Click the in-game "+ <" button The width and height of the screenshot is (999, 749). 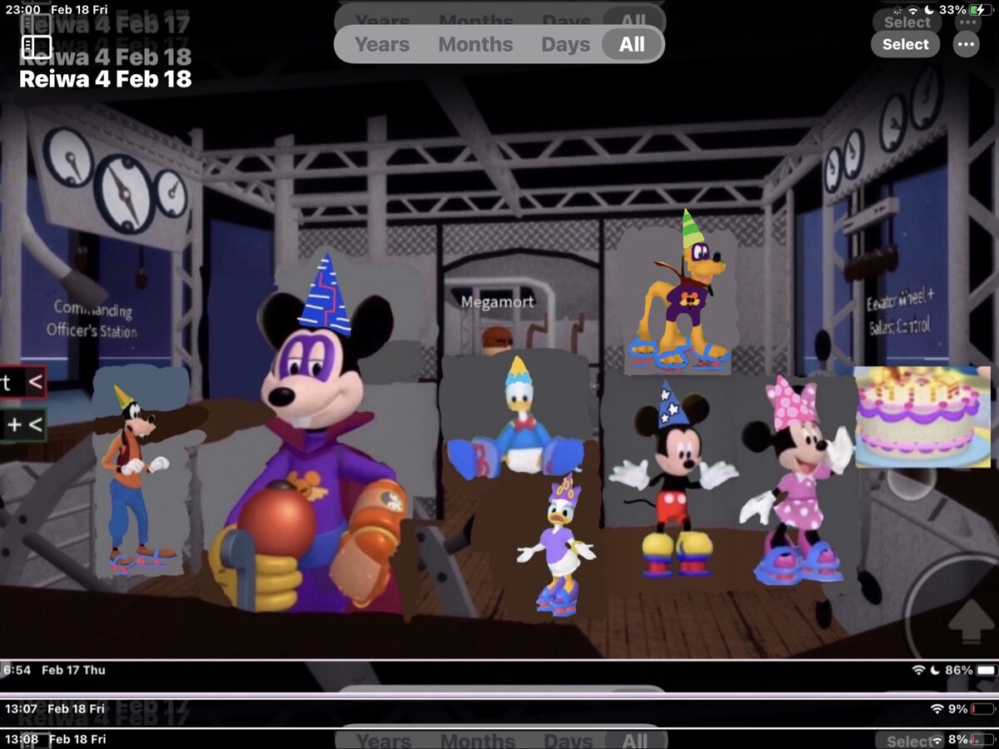point(22,425)
